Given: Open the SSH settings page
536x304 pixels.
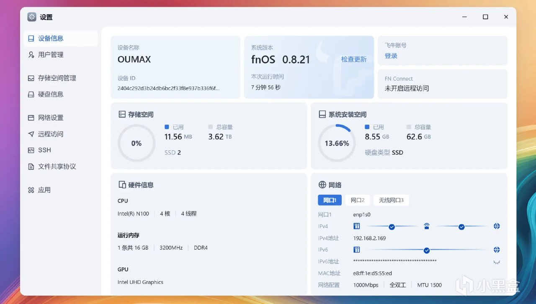Looking at the screenshot, I should click(x=44, y=150).
